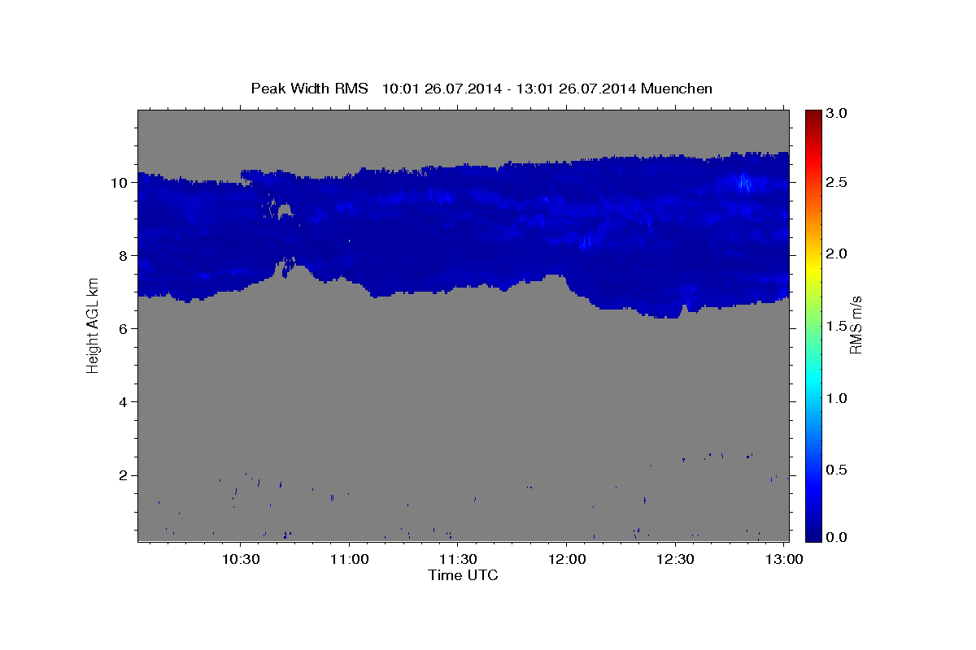Click the colorbar value 0.5
The height and width of the screenshot is (650, 976).
click(x=836, y=470)
